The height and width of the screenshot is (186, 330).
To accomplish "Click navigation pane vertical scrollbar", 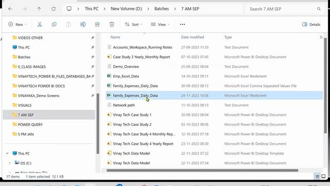I will click(97, 123).
